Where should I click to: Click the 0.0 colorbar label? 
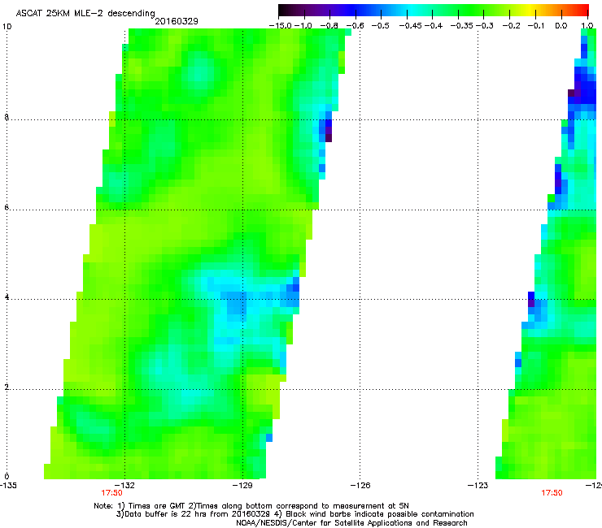tap(561, 26)
